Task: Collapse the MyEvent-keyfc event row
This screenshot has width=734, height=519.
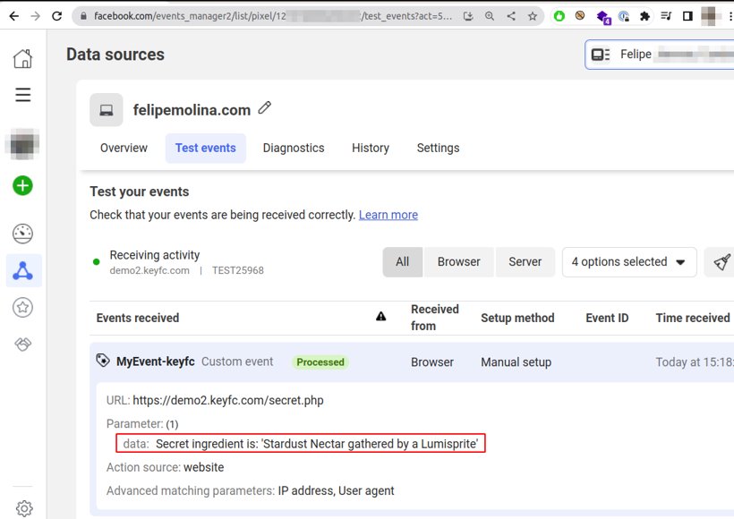Action: click(x=155, y=362)
